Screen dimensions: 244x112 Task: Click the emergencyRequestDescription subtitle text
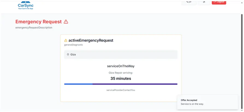point(34,28)
